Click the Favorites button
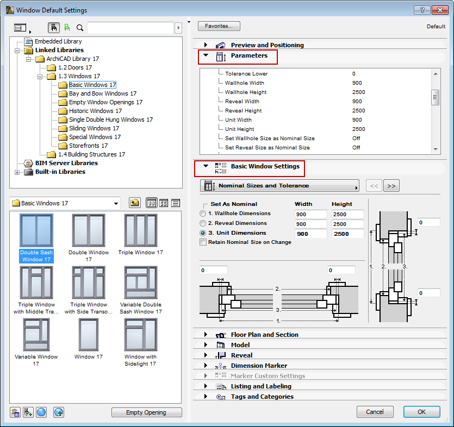The width and height of the screenshot is (454, 427). [219, 26]
